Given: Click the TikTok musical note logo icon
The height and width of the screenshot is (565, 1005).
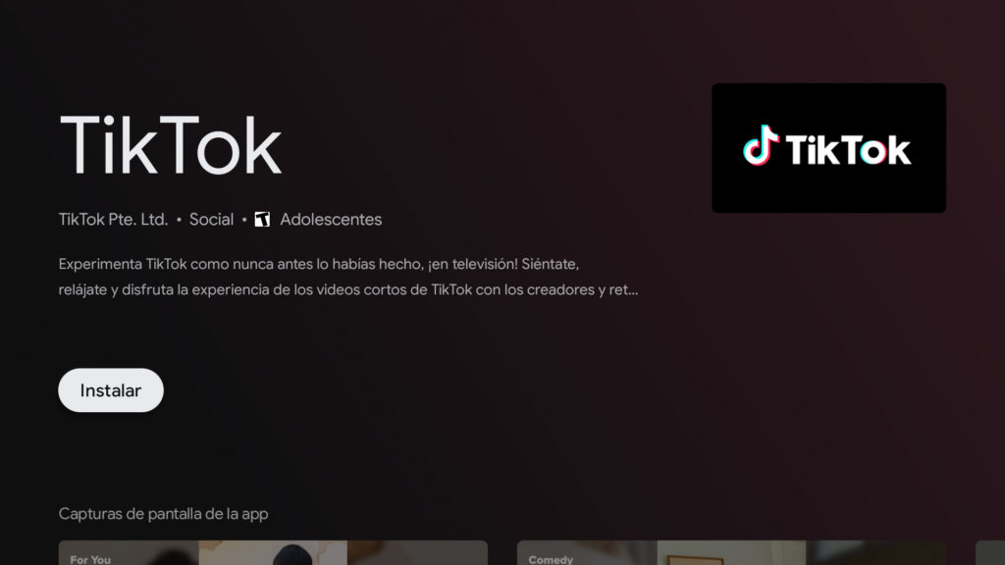Looking at the screenshot, I should pos(761,146).
